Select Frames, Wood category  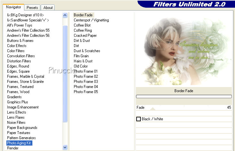point(18,92)
